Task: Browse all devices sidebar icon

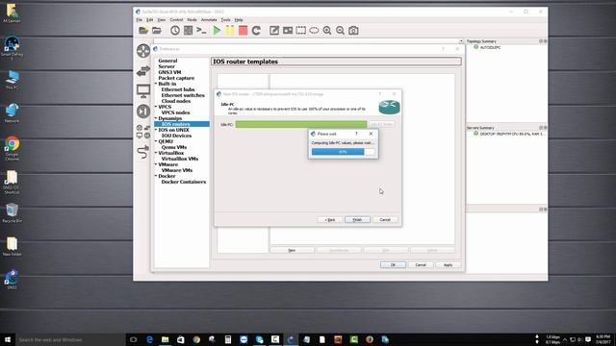Action: click(143, 132)
